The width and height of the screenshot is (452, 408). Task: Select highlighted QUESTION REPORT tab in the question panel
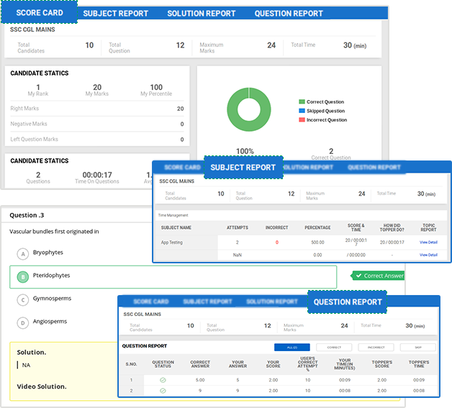point(348,302)
